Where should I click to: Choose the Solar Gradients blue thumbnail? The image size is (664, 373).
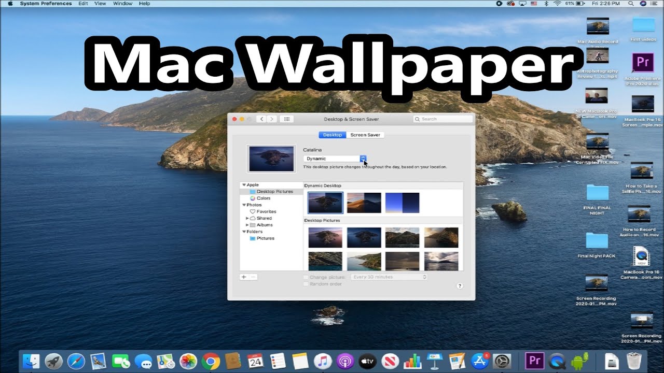pos(402,203)
